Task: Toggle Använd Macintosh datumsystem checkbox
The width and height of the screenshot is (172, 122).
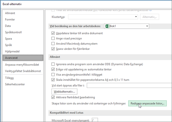Action: [x=53, y=44]
